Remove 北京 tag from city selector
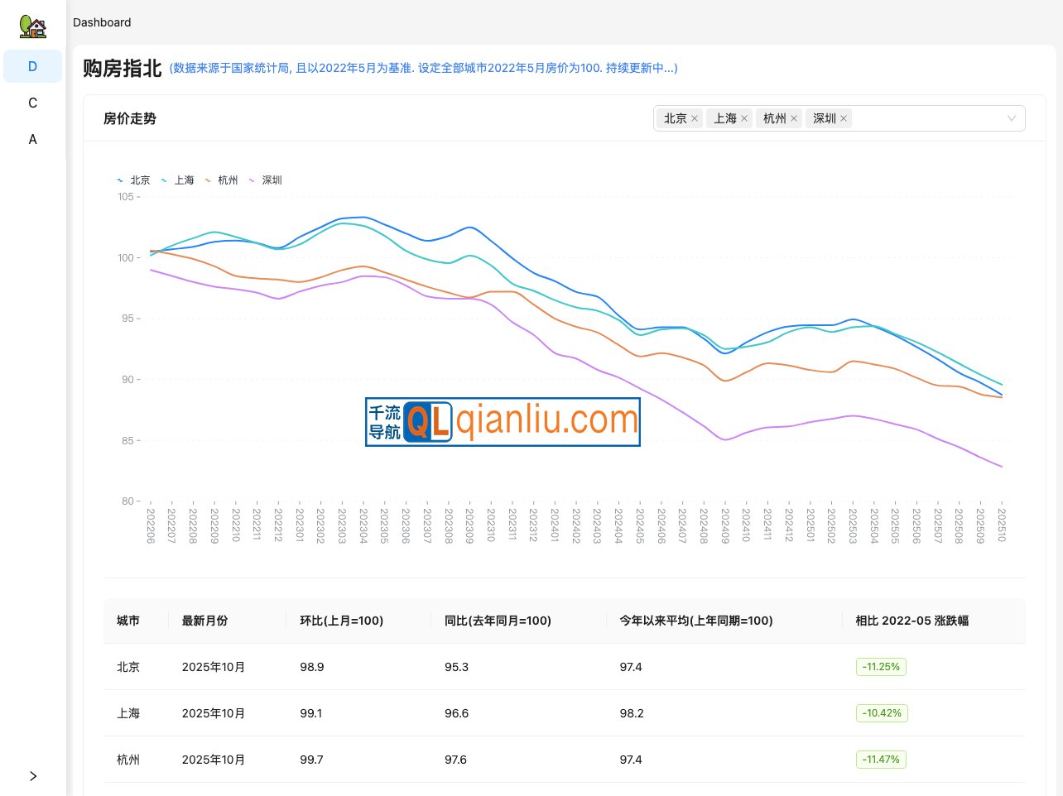The image size is (1063, 796). [695, 118]
